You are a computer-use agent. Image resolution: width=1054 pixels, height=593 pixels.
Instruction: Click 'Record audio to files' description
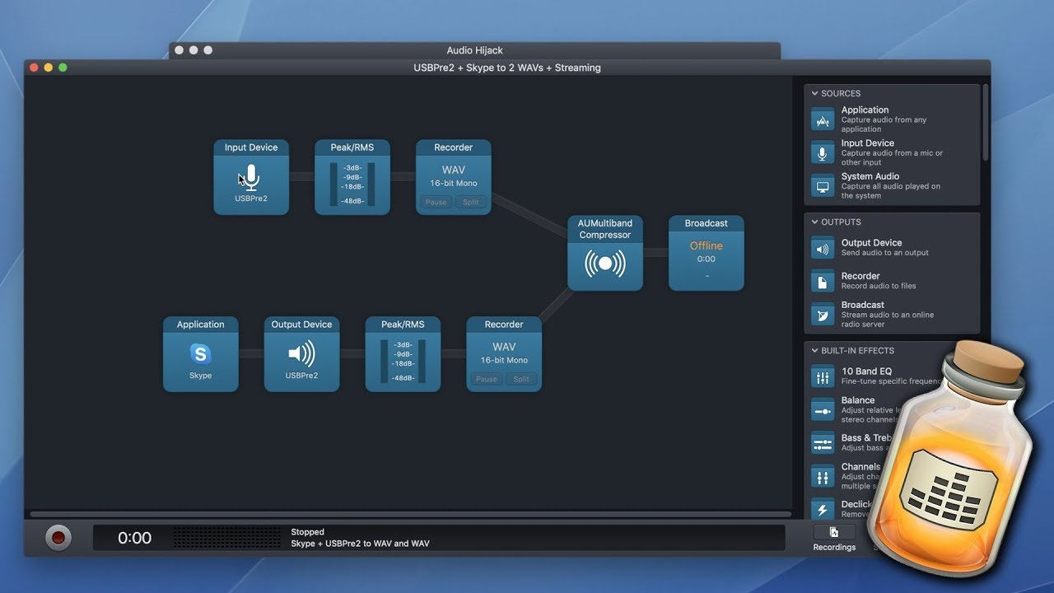[x=879, y=286]
